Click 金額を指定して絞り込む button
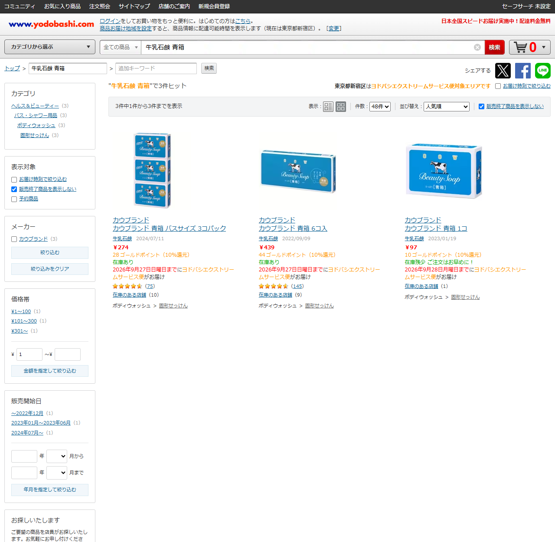This screenshot has width=555, height=542. 50,371
